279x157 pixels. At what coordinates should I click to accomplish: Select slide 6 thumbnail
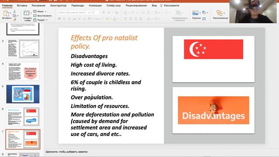23,116
